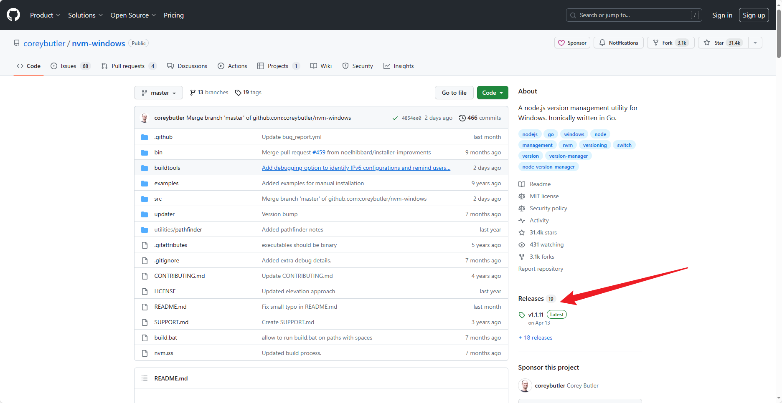The height and width of the screenshot is (403, 782).
Task: Open utilities/pathfinder folder icon
Action: pos(145,230)
